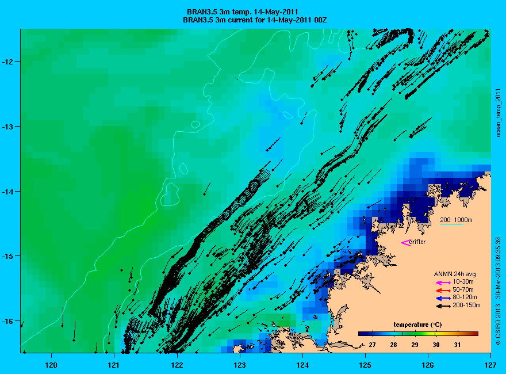Click the black 200-150m legend arrow
506x374 pixels.
click(443, 306)
